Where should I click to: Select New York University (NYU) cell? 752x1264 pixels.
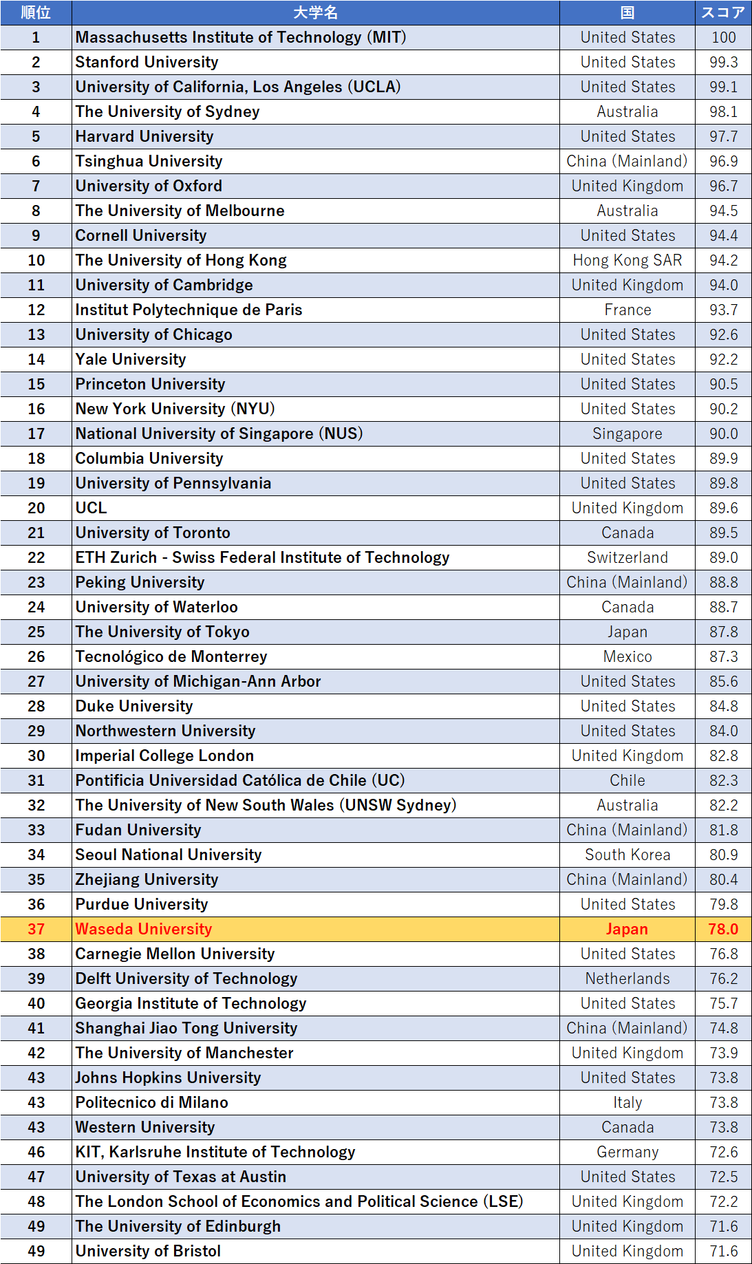(x=316, y=409)
